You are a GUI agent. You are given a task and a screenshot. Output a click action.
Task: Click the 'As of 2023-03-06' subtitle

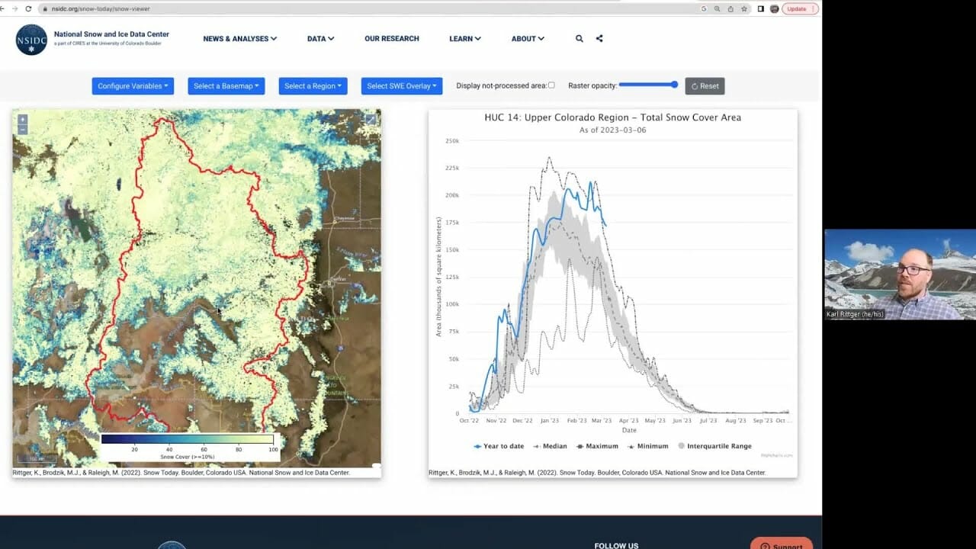pos(613,130)
